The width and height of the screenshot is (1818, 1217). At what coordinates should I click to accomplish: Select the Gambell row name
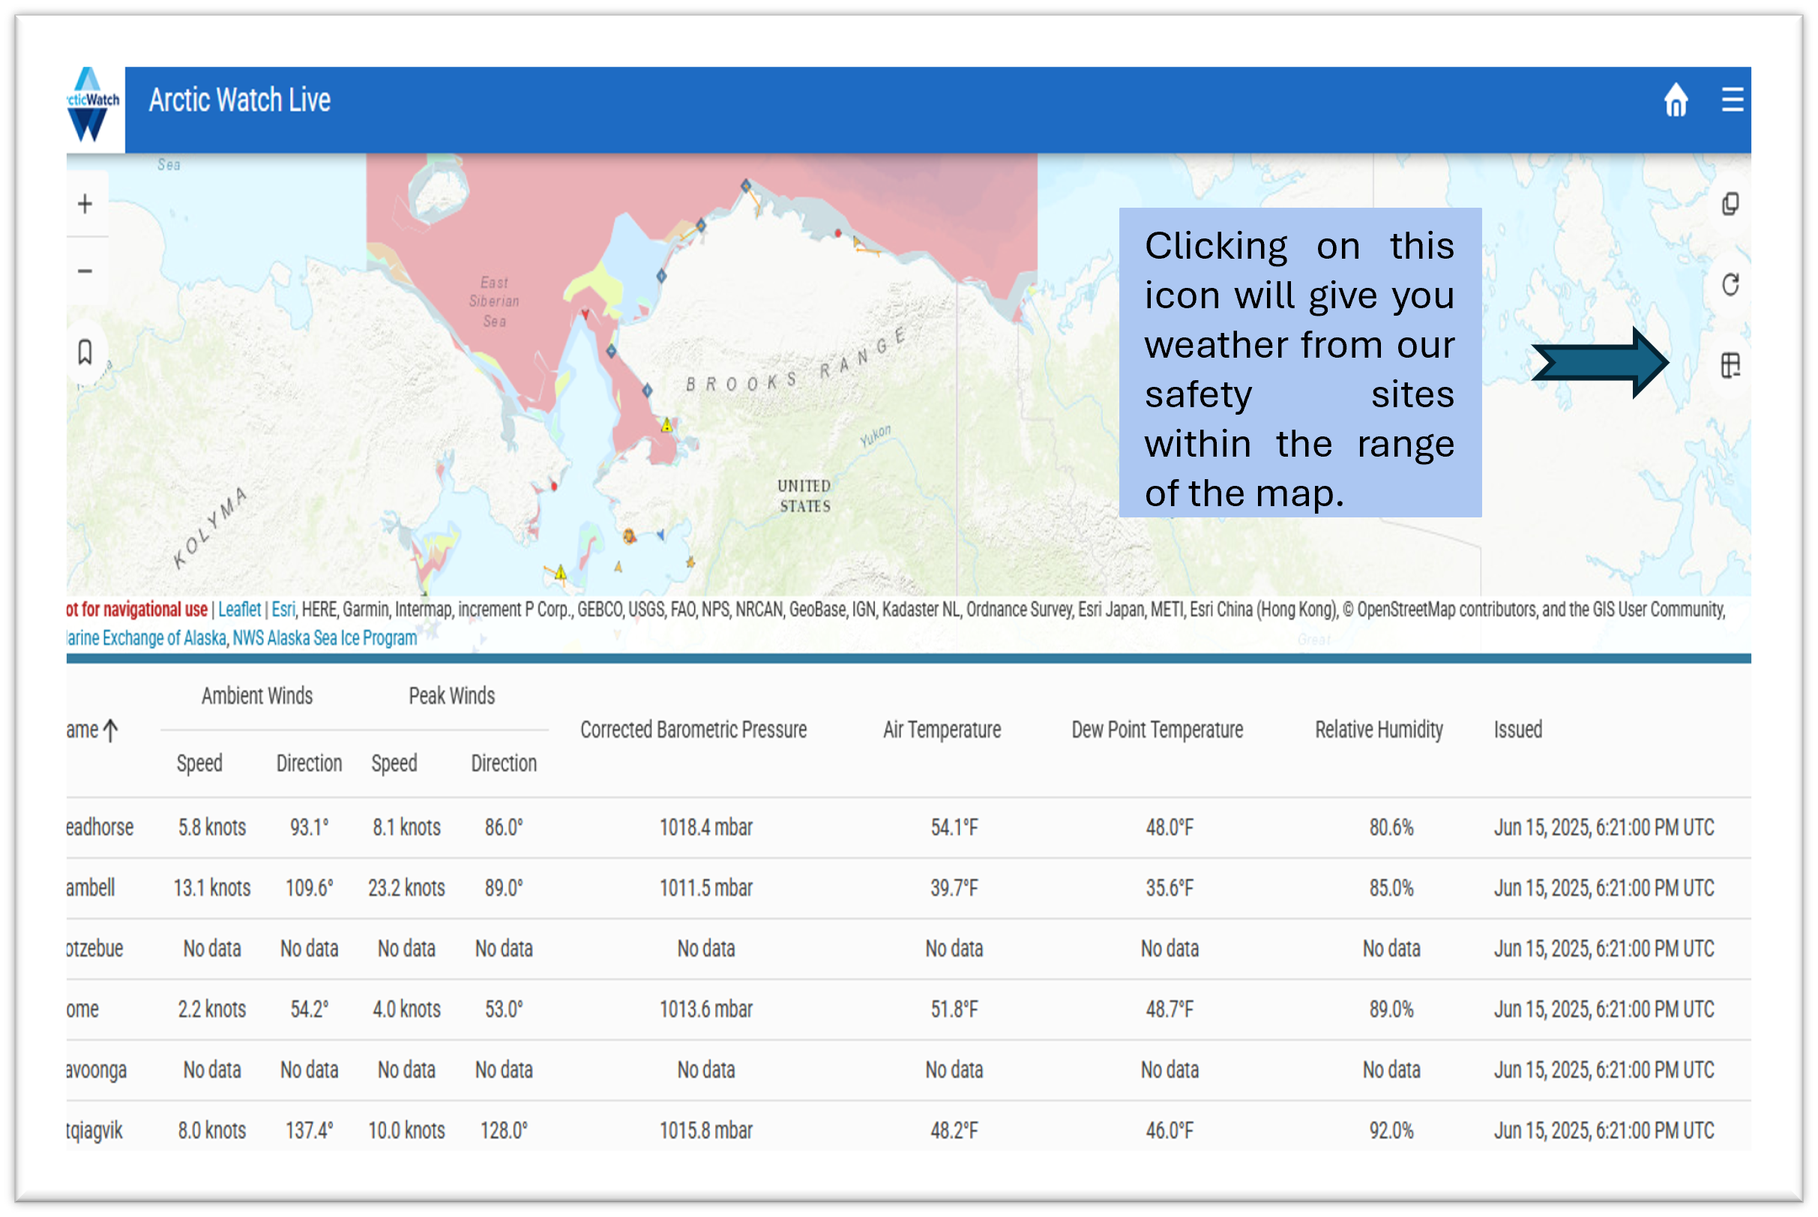click(91, 888)
